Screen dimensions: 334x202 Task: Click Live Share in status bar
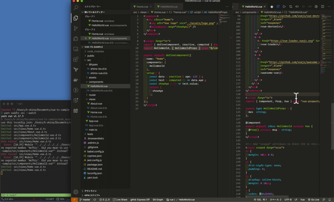click(120, 200)
